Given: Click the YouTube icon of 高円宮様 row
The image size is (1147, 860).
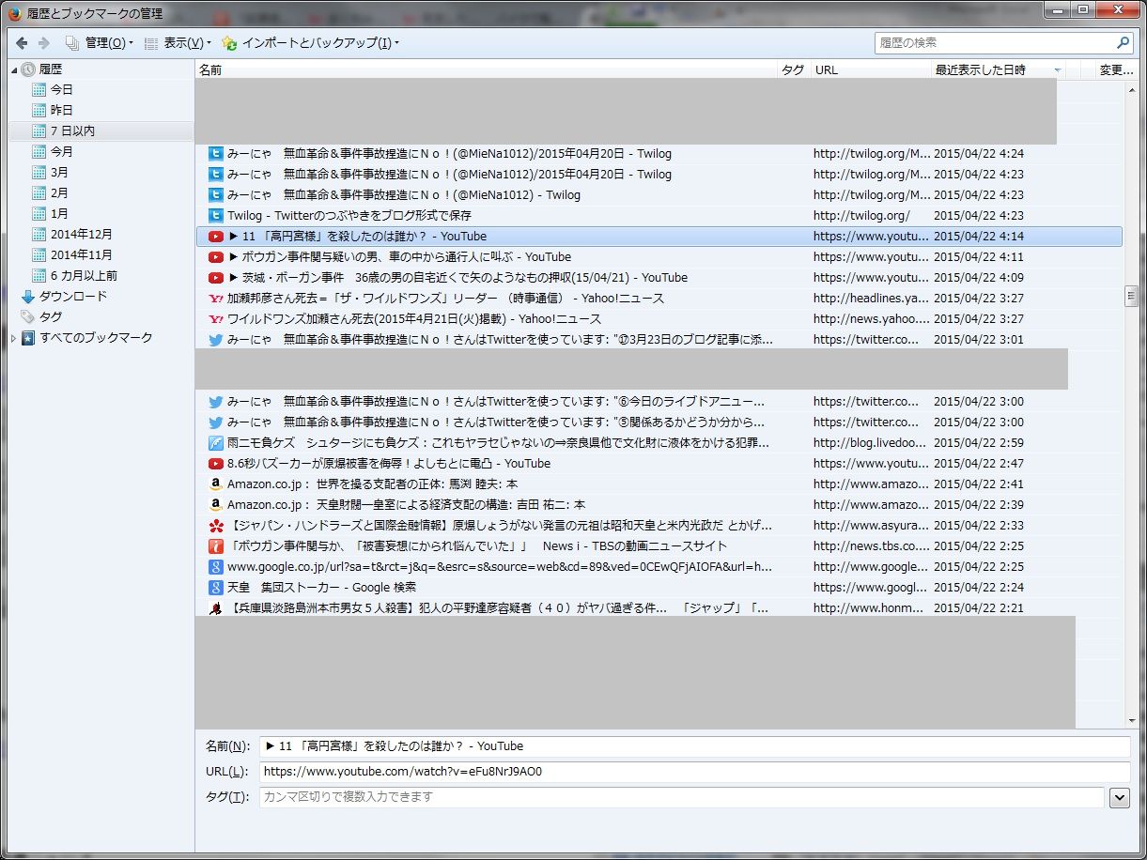Looking at the screenshot, I should [x=216, y=237].
